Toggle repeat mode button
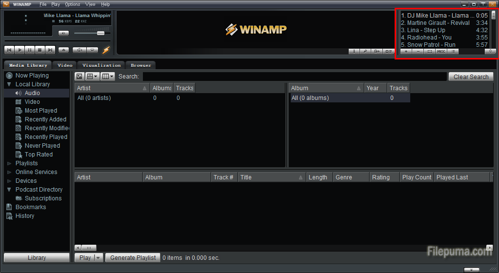Image resolution: width=499 pixels, height=273 pixels. coord(92,50)
